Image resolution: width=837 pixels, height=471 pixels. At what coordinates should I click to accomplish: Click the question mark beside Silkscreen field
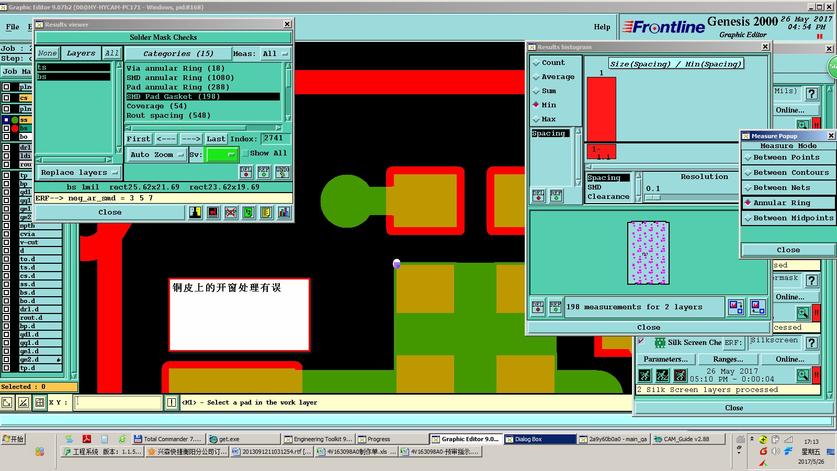tap(811, 343)
